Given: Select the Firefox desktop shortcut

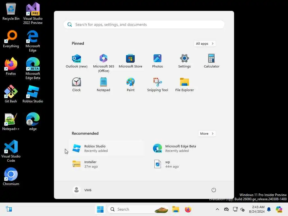Looking at the screenshot, I should pos(11,66).
